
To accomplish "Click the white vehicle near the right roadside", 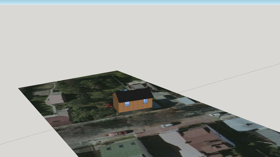I will pos(214,114).
